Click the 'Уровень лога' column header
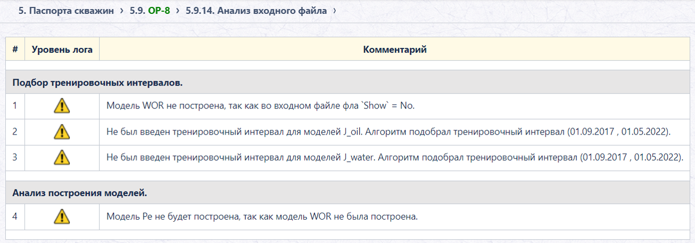The height and width of the screenshot is (243, 695). pos(62,49)
